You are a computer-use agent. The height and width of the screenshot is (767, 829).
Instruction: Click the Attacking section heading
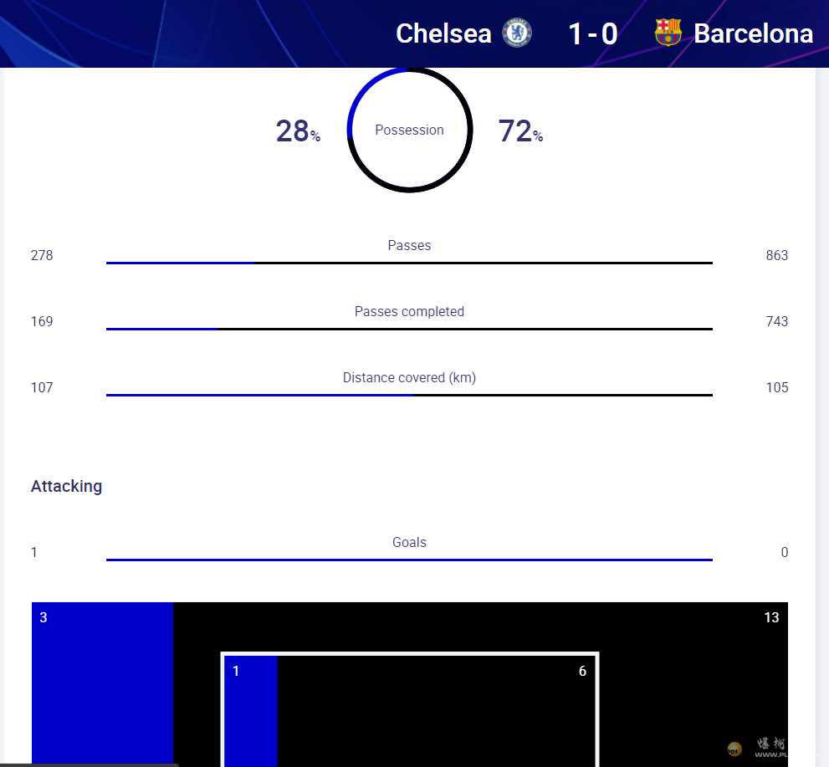(x=67, y=486)
